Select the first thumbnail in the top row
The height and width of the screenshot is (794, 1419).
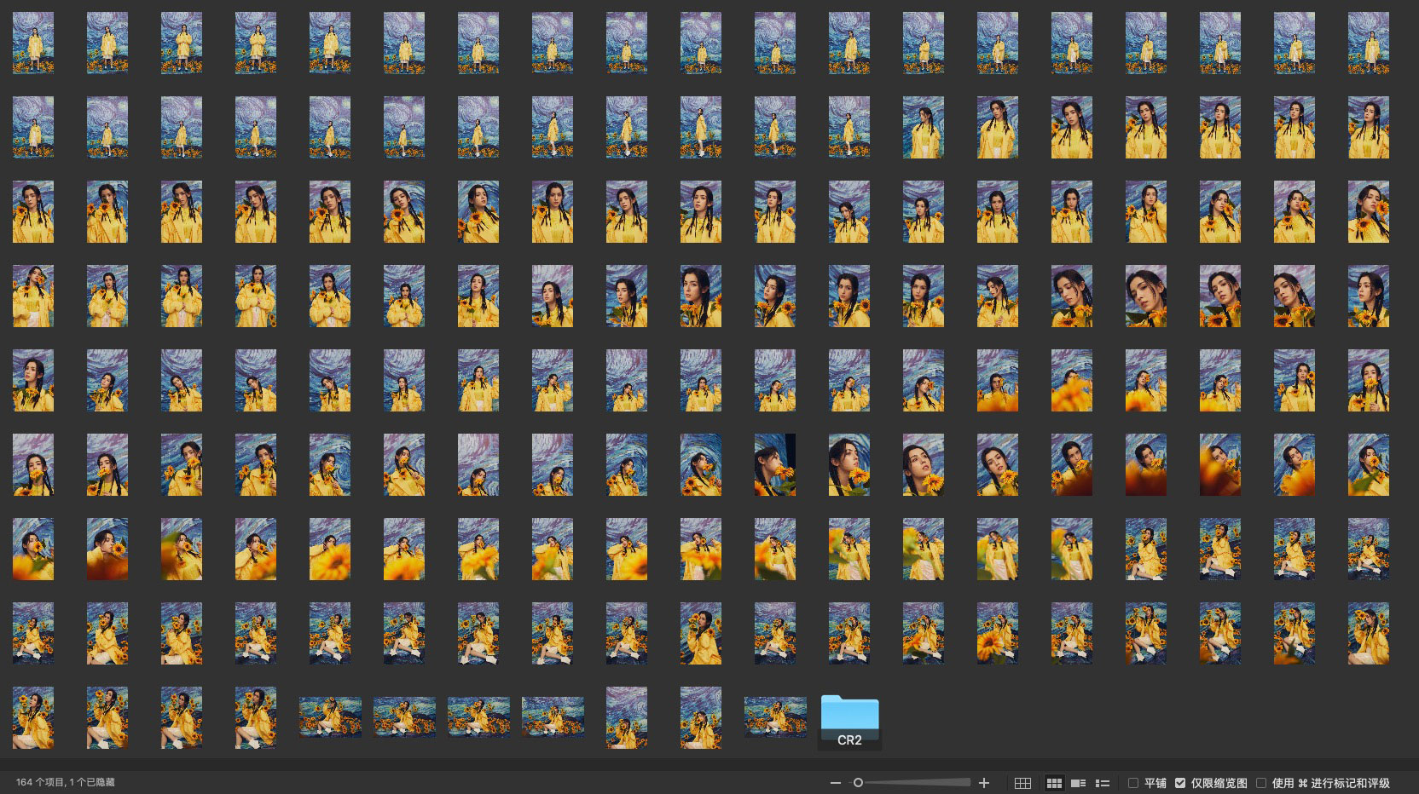click(x=33, y=43)
